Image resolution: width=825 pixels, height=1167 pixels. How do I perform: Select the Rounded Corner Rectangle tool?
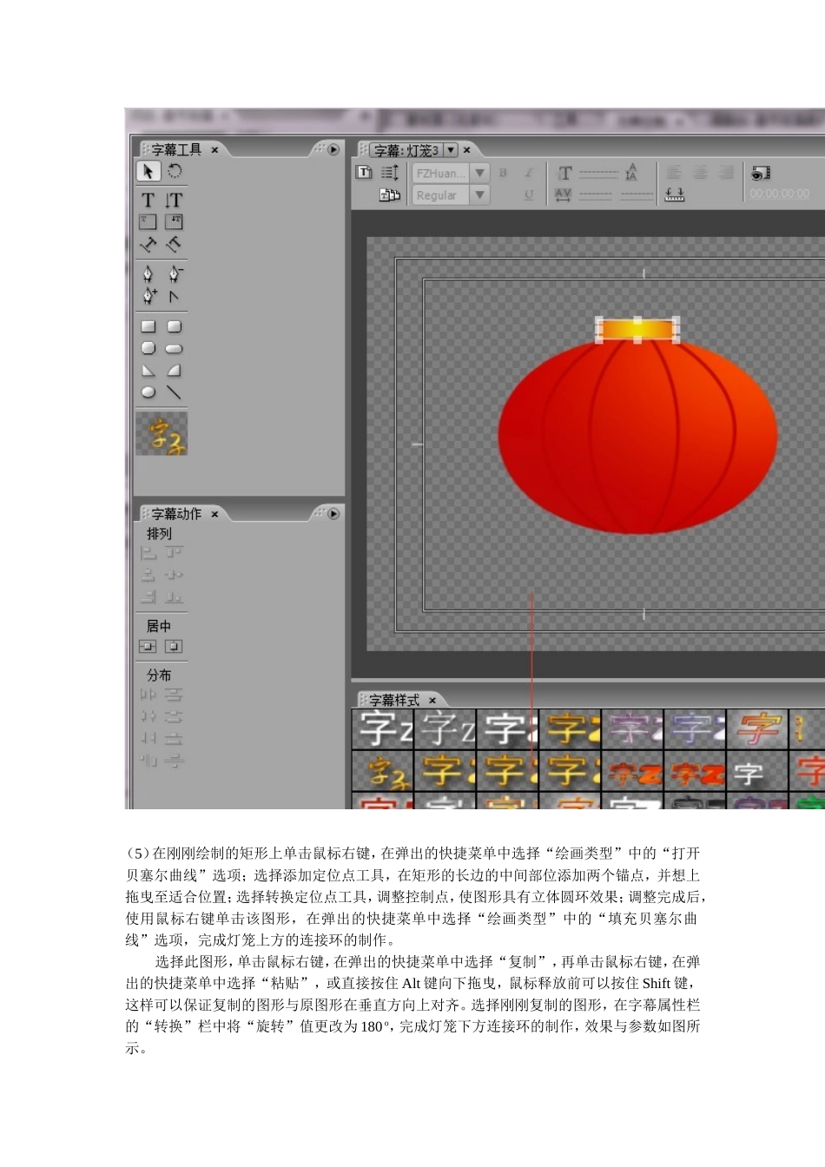click(x=174, y=326)
